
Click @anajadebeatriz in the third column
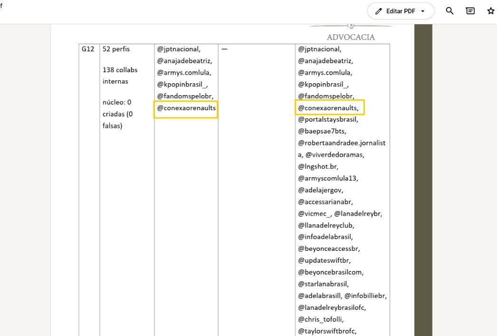coord(184,61)
